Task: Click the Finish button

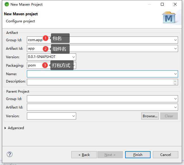Action: (138, 155)
